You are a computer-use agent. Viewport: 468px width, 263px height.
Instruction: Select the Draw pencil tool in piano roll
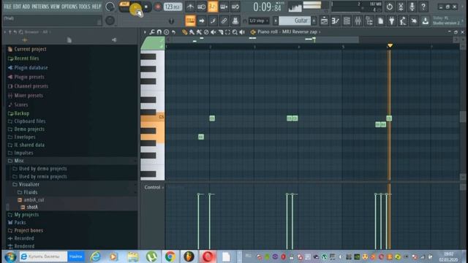click(x=185, y=32)
